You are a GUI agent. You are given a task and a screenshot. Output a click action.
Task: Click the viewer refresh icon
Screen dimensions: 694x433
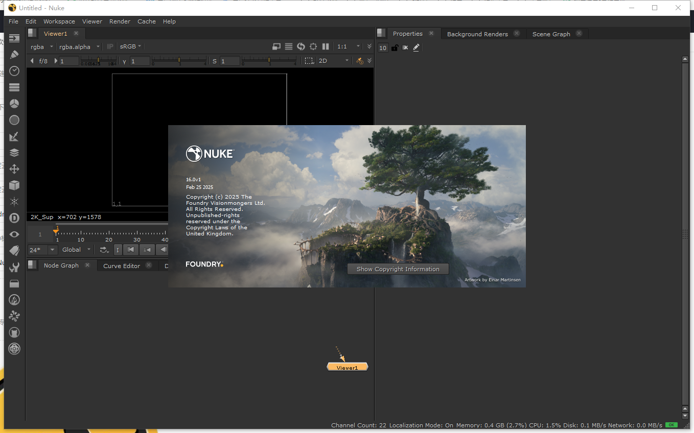pyautogui.click(x=301, y=46)
